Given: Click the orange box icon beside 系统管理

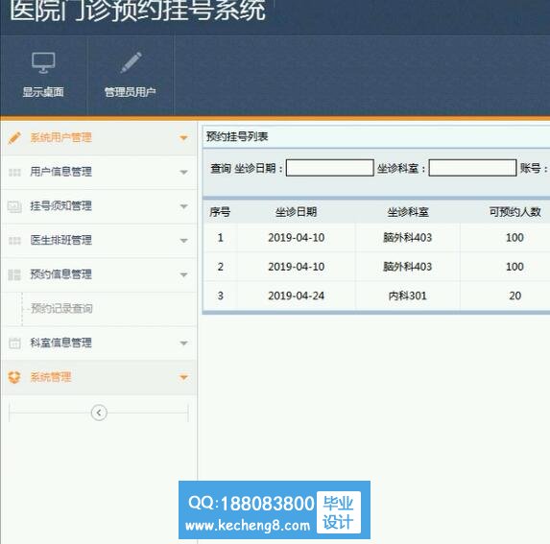Looking at the screenshot, I should [x=14, y=377].
